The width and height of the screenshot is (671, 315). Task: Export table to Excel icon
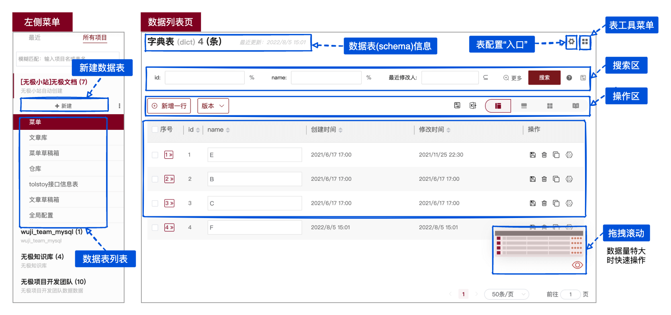click(473, 105)
